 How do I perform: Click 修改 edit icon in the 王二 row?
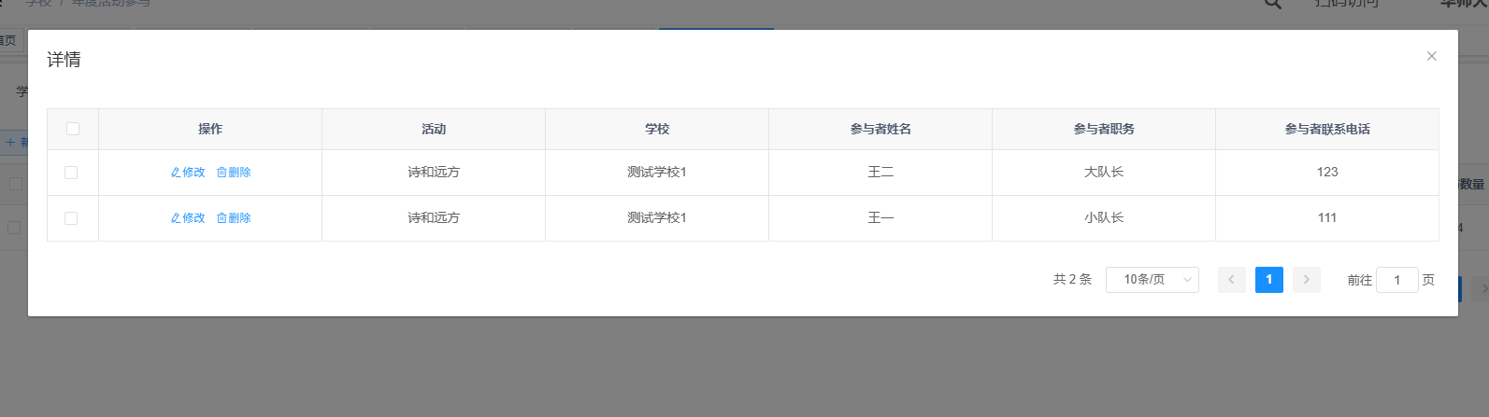point(176,173)
